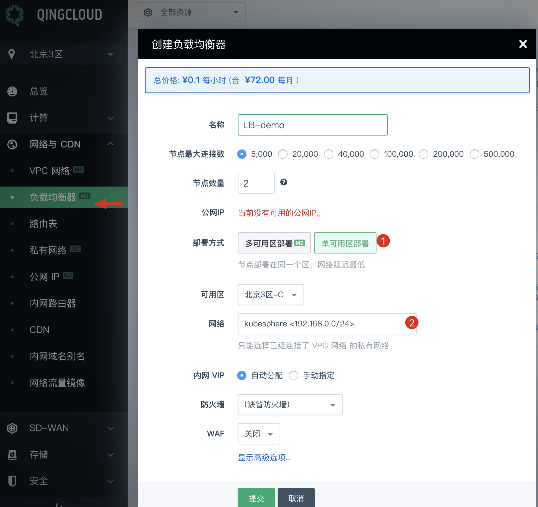
Task: Select 5,000 max connections radio
Action: [x=242, y=154]
